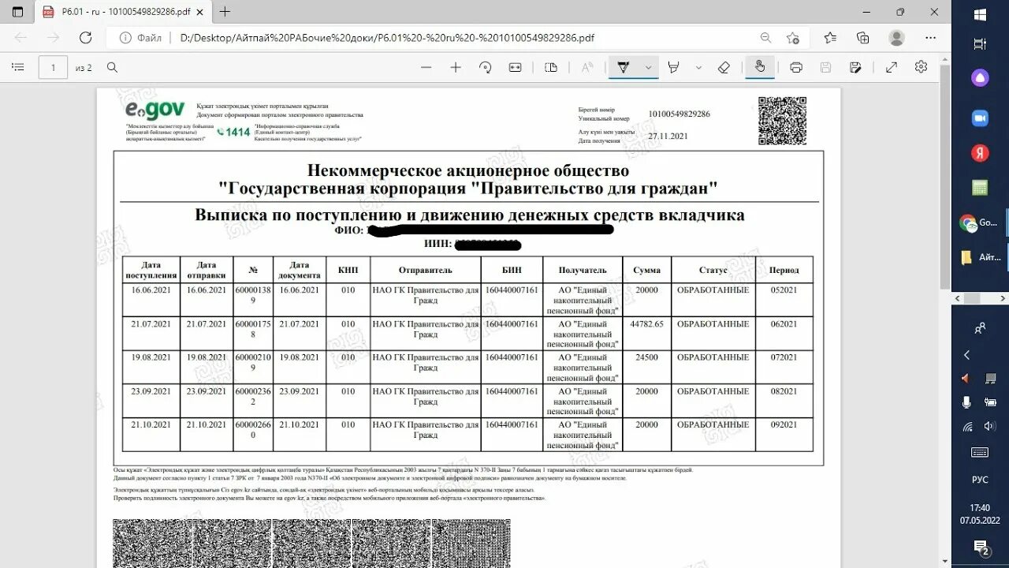The height and width of the screenshot is (568, 1009).
Task: Open the 17:40 clock and calendar
Action: click(980, 514)
